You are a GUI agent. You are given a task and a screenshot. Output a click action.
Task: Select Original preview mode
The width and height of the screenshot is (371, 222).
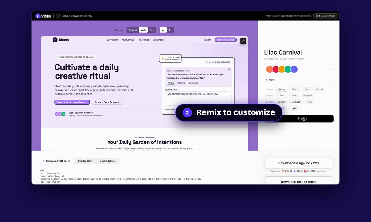coord(133,30)
